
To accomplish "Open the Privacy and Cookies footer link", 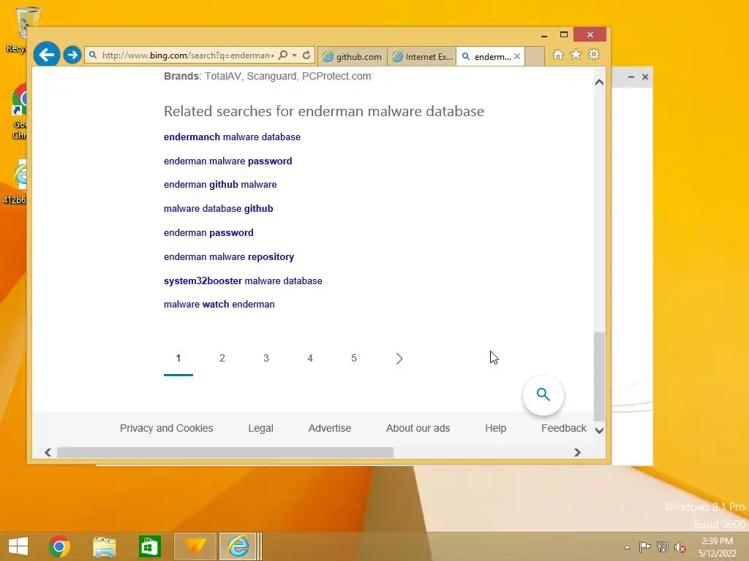I will tap(166, 428).
